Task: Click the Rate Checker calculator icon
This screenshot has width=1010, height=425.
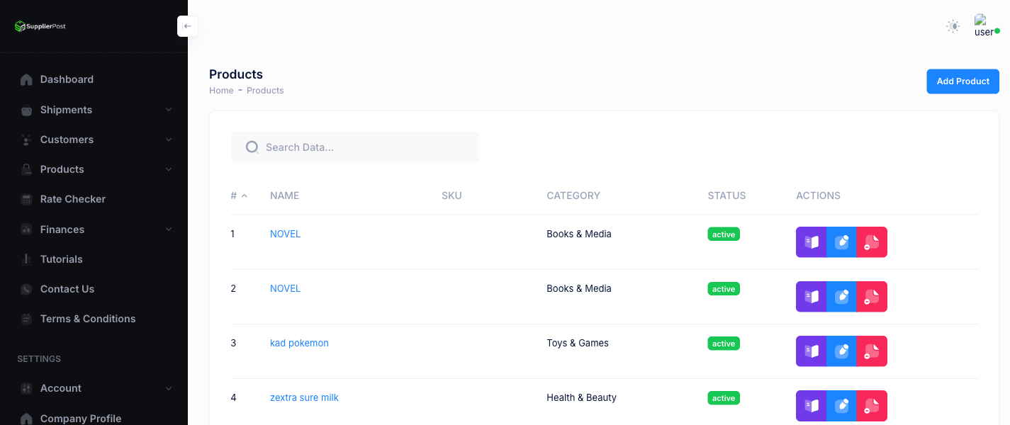Action: (26, 199)
